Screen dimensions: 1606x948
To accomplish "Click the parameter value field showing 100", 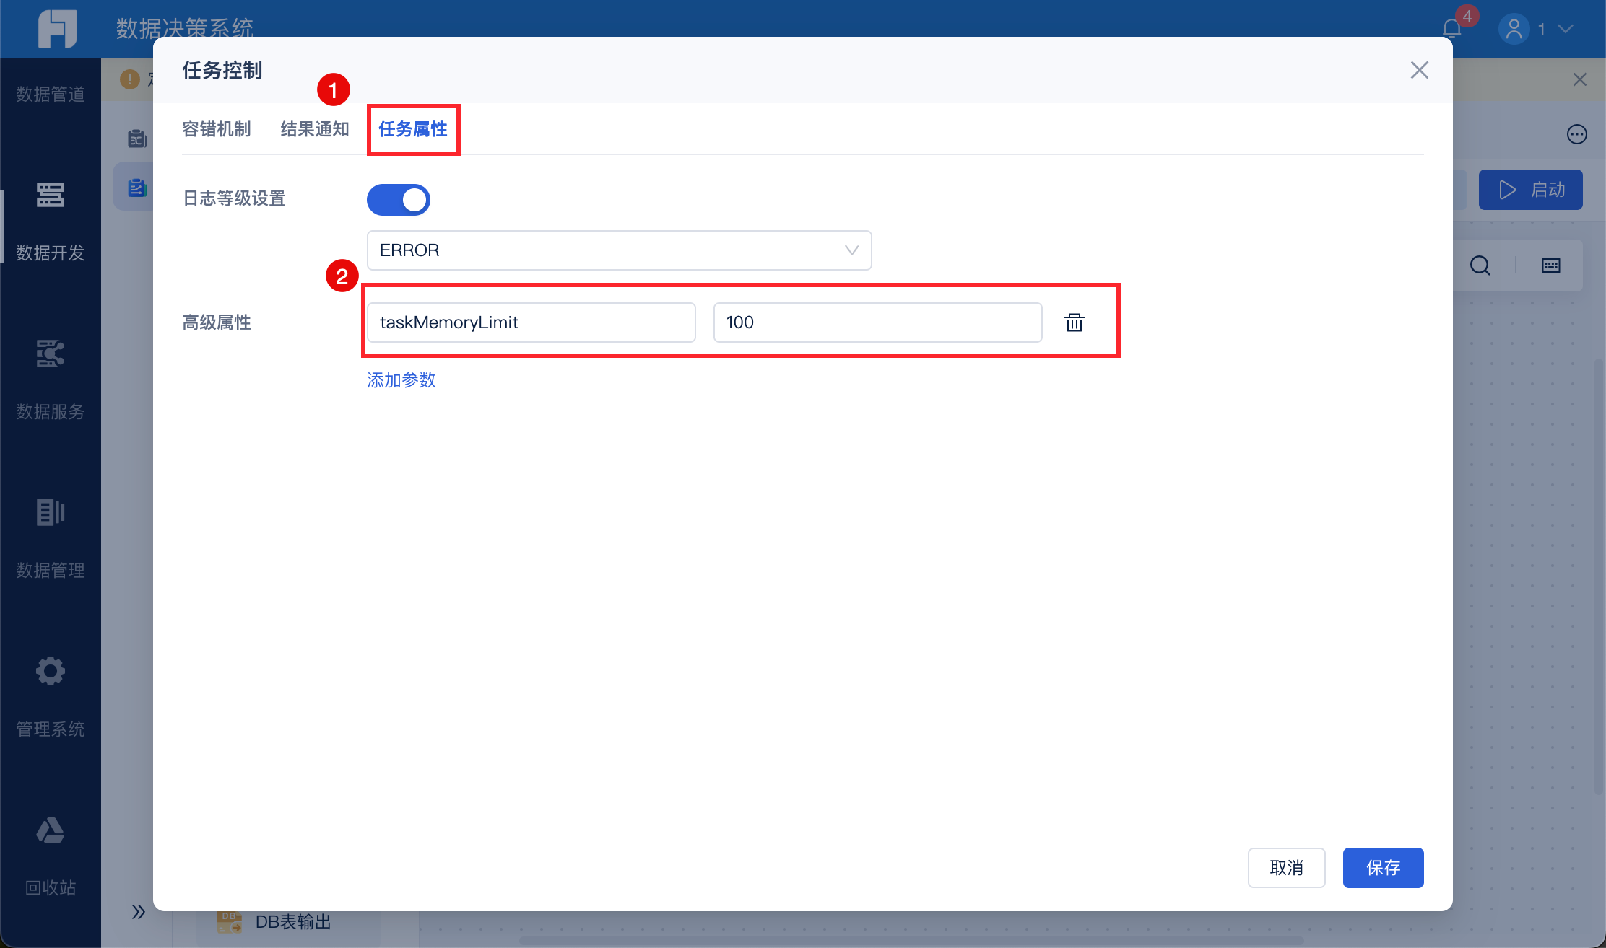I will (877, 322).
